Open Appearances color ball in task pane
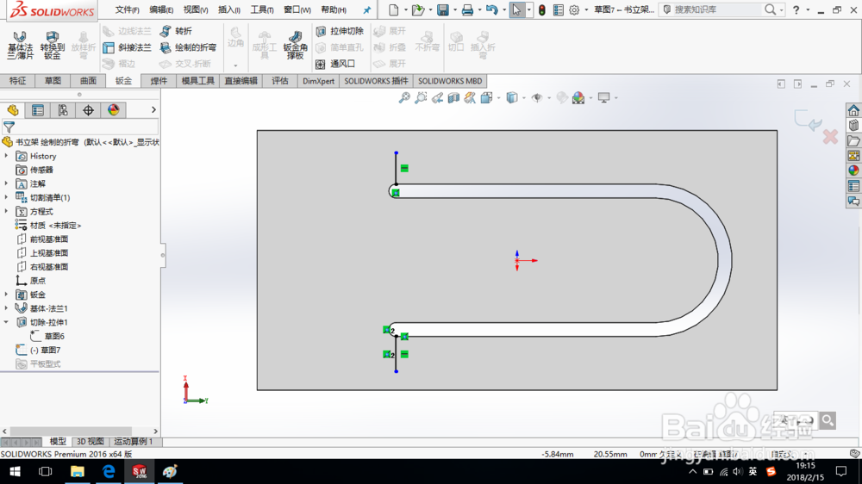The image size is (862, 484). (x=853, y=171)
